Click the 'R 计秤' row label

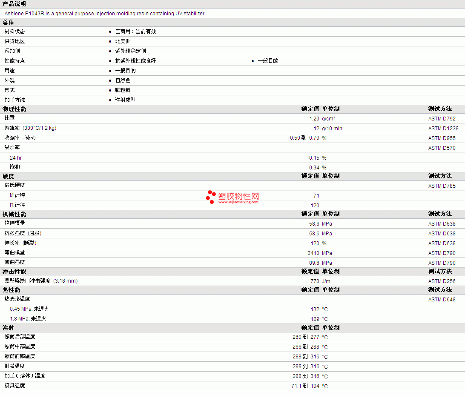pos(17,205)
